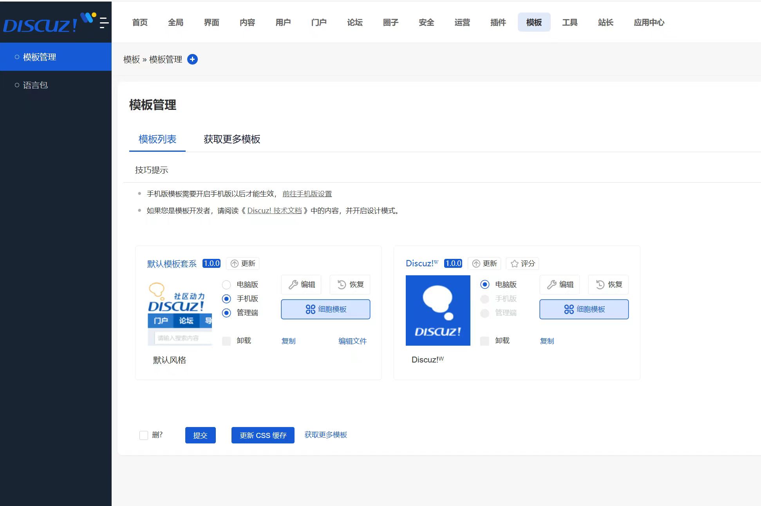The width and height of the screenshot is (761, 506).
Task: Select 管理端 radio in Discuz!W card
Action: click(485, 313)
